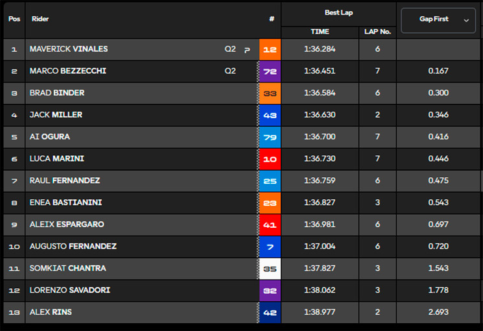Click the pit icon beside Vinales

pos(247,50)
